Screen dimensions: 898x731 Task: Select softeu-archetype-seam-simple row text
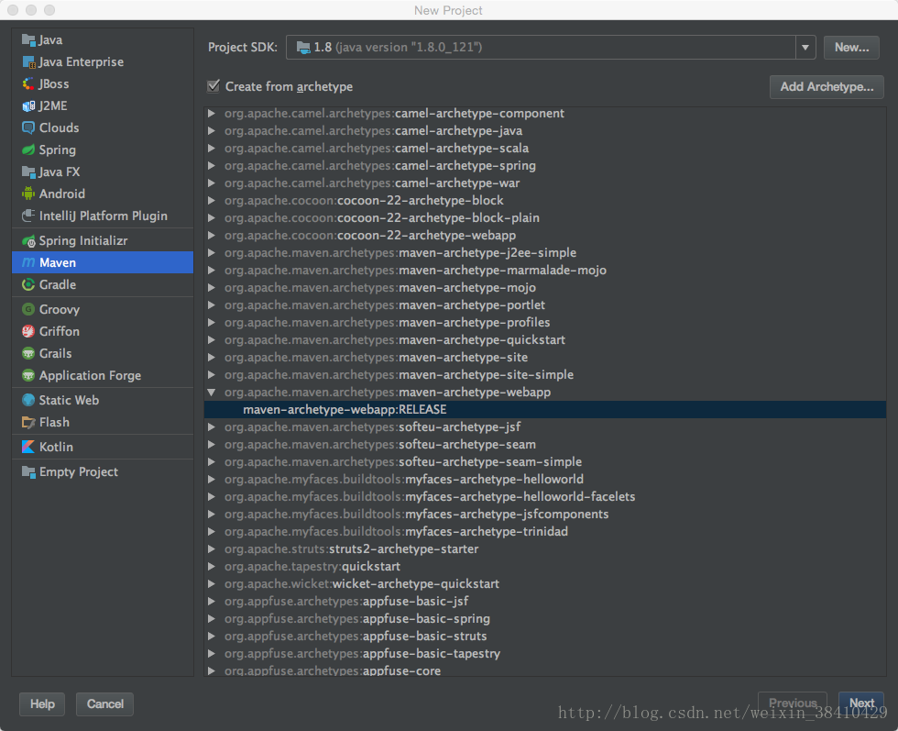[403, 462]
